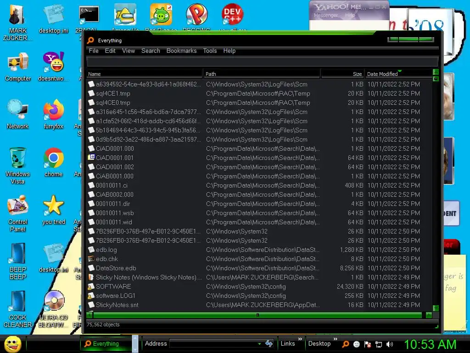Launch the COCK CLEANER desktop shortcut

click(18, 309)
